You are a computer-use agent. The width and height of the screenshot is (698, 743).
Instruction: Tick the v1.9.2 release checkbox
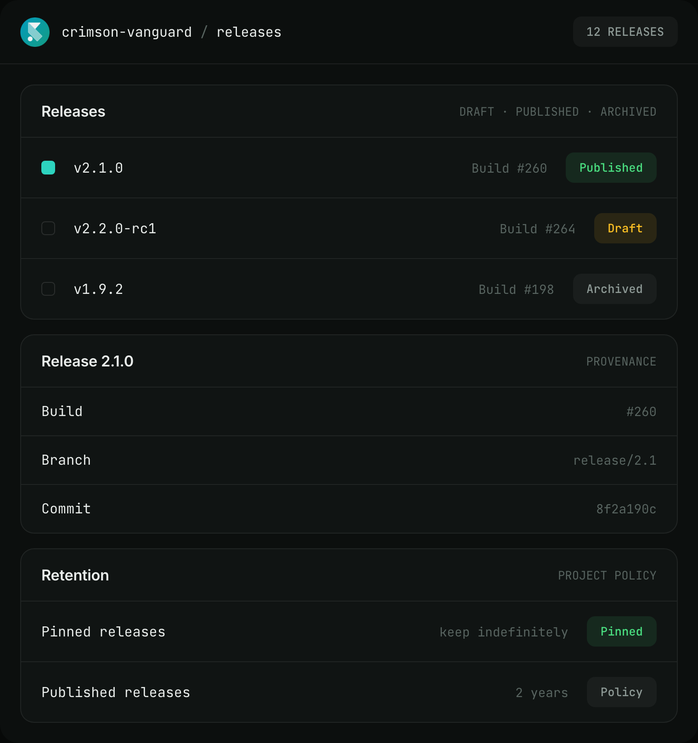pos(48,289)
